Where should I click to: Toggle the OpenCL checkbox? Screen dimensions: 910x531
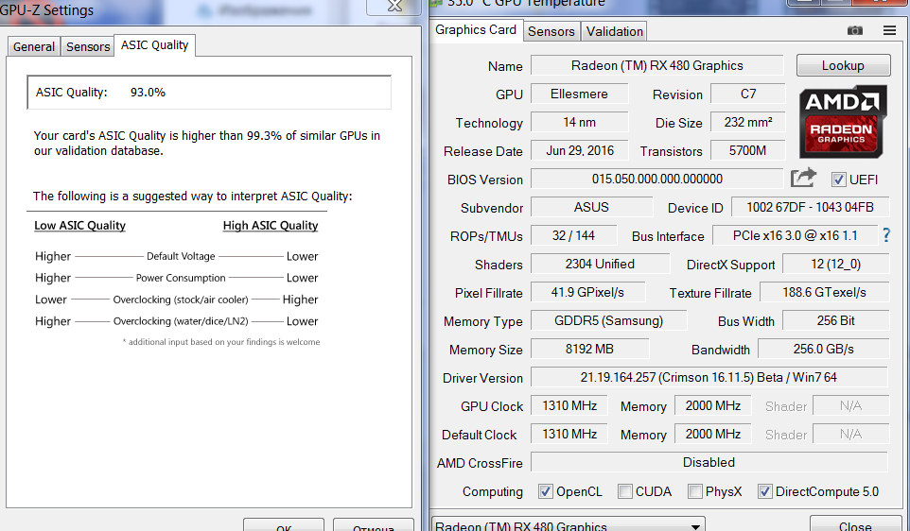tap(545, 491)
